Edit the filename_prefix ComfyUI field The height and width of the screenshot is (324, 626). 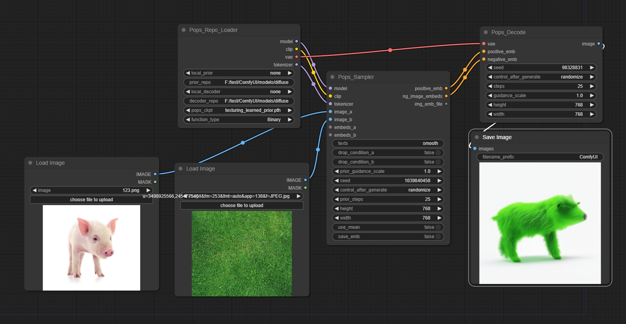click(540, 157)
